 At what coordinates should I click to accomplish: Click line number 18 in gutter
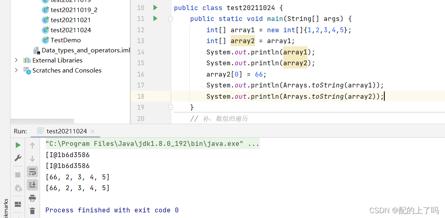pyautogui.click(x=141, y=96)
